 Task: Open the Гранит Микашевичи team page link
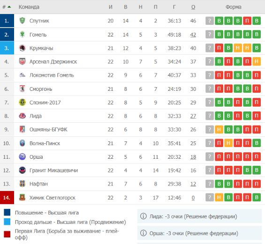(53, 170)
